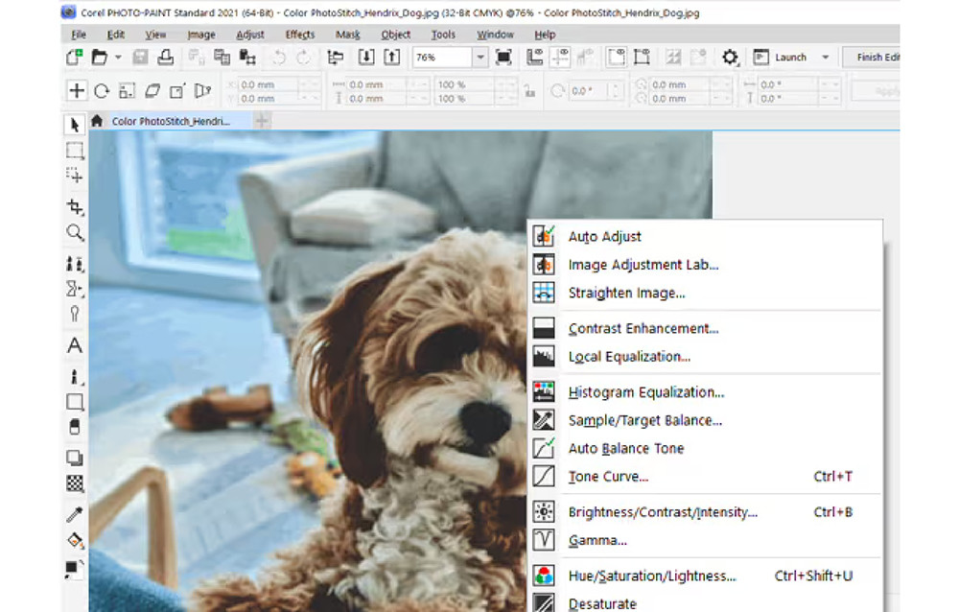959x612 pixels.
Task: Select the Text tool
Action: [74, 346]
